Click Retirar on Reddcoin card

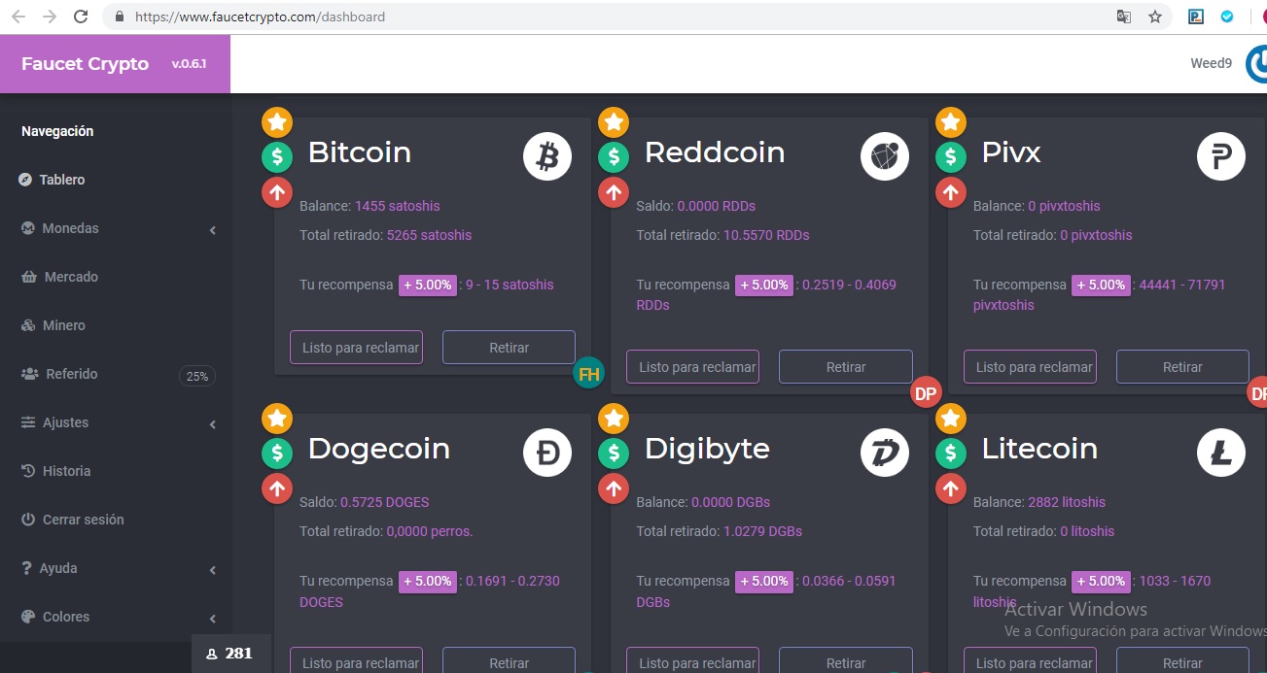click(846, 367)
